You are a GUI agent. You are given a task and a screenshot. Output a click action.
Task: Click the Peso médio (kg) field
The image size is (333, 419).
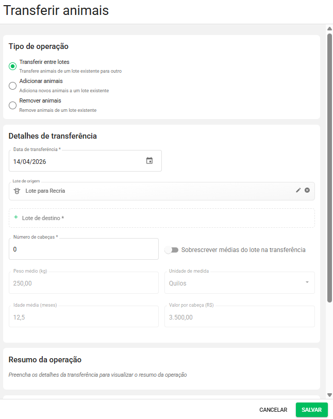tap(84, 283)
